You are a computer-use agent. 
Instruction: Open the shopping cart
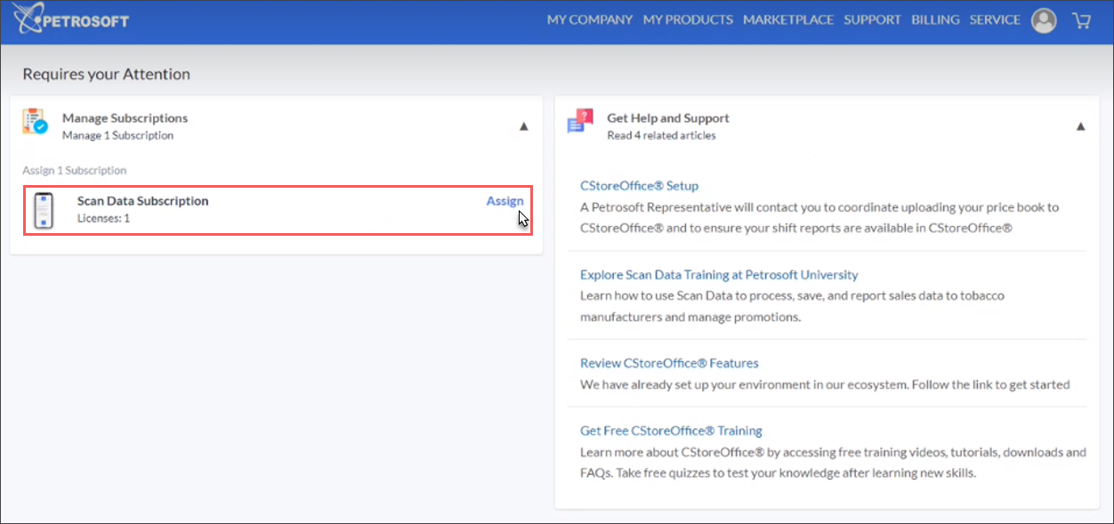pyautogui.click(x=1082, y=20)
